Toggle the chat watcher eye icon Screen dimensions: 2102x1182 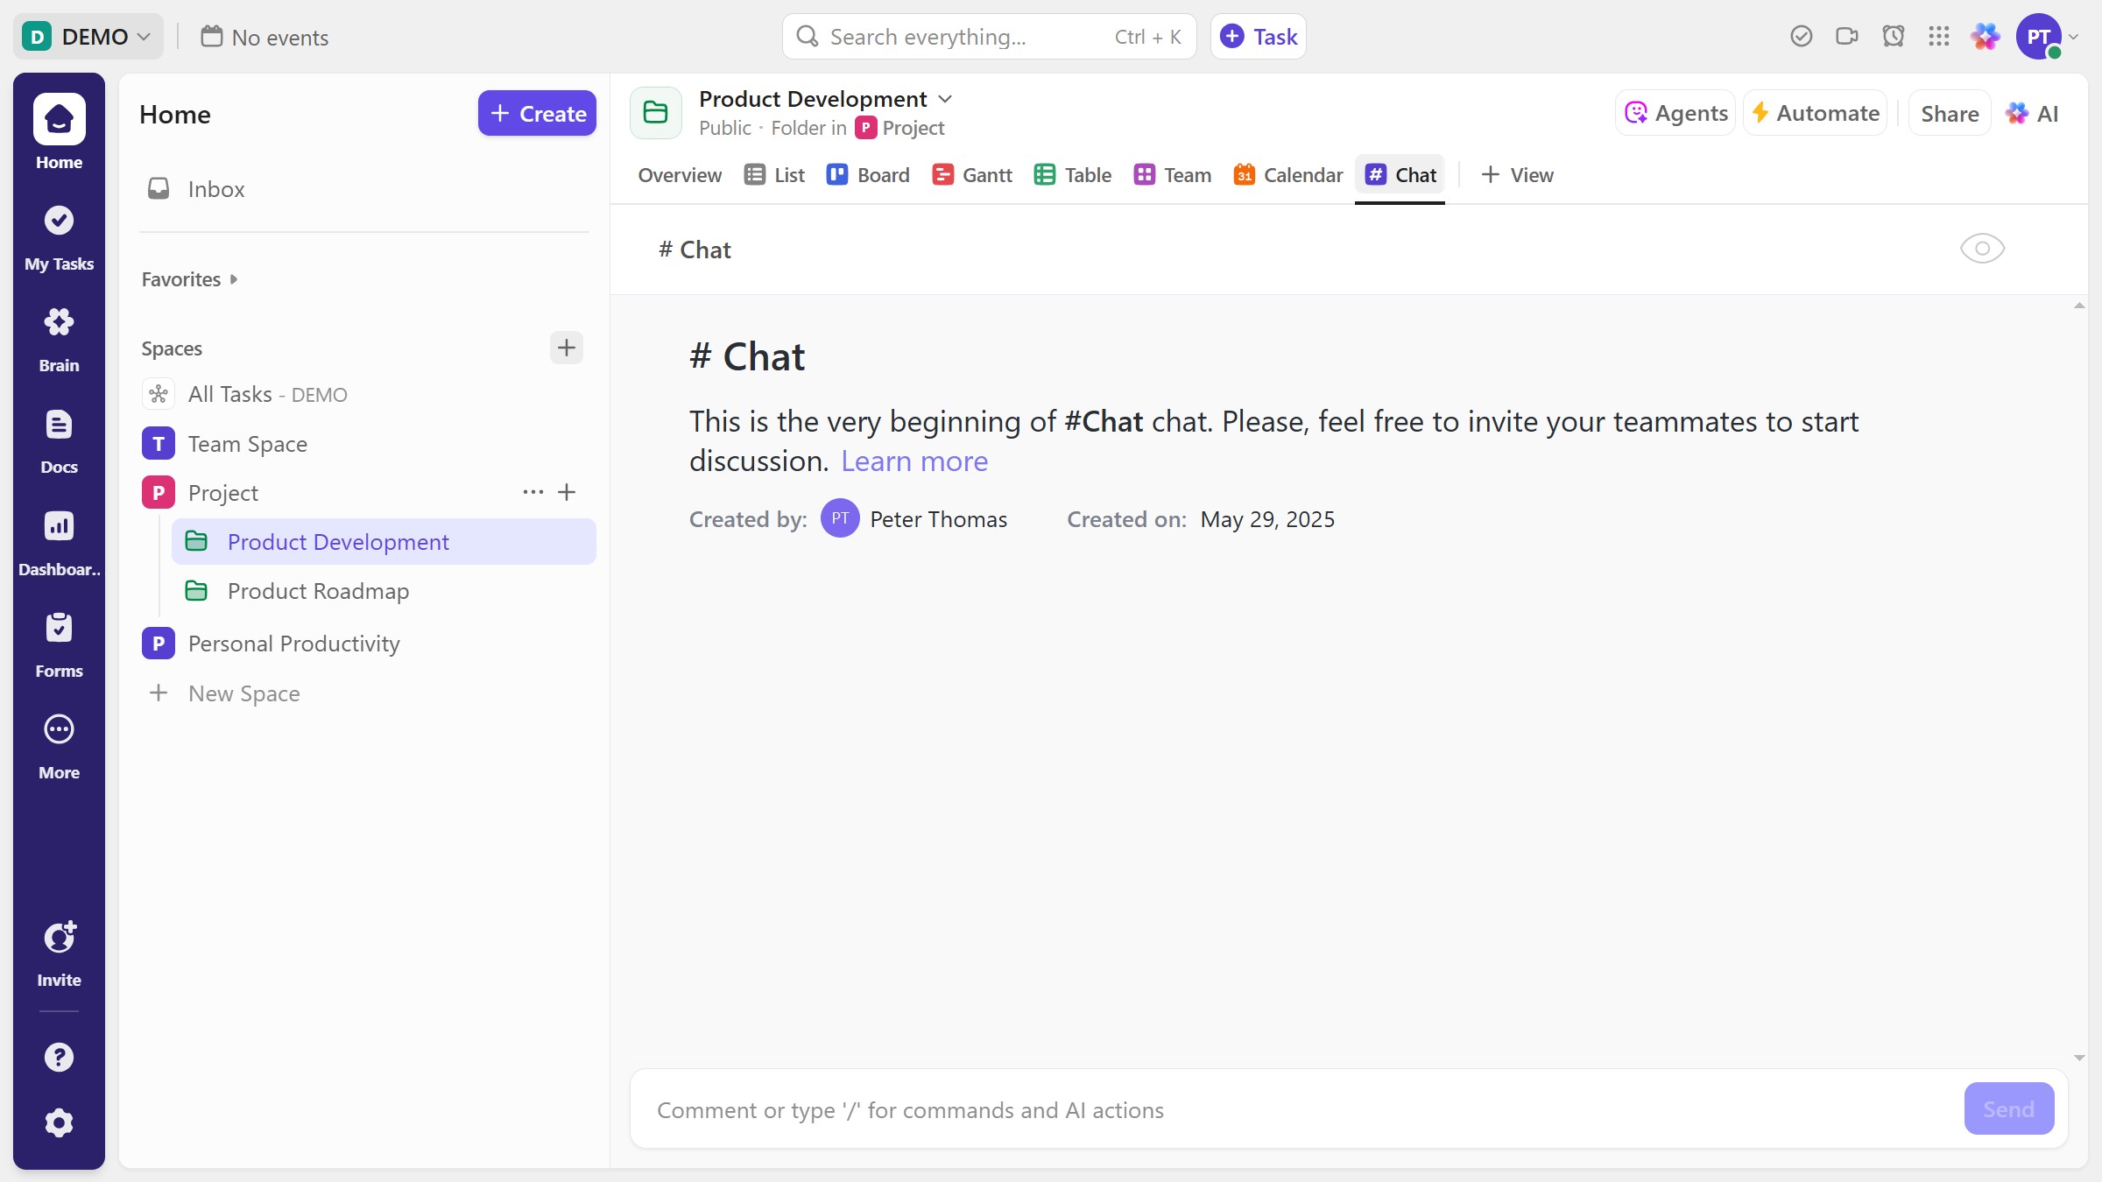tap(1981, 249)
